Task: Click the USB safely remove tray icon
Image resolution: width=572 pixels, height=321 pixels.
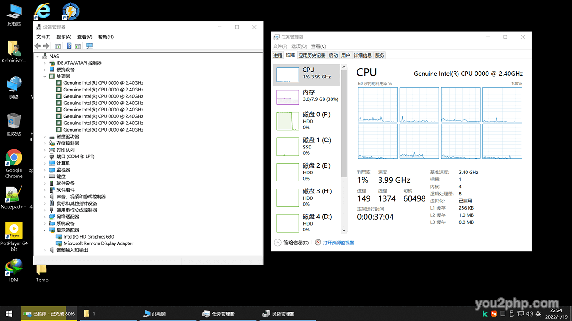Action: click(x=511, y=314)
